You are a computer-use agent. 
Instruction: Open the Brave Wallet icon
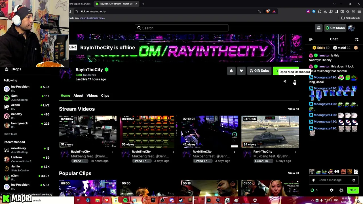[x=342, y=11]
